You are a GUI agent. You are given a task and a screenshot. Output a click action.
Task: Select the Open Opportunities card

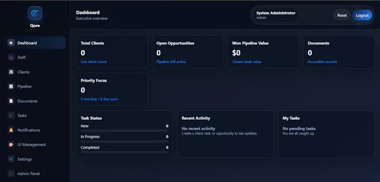click(x=188, y=52)
